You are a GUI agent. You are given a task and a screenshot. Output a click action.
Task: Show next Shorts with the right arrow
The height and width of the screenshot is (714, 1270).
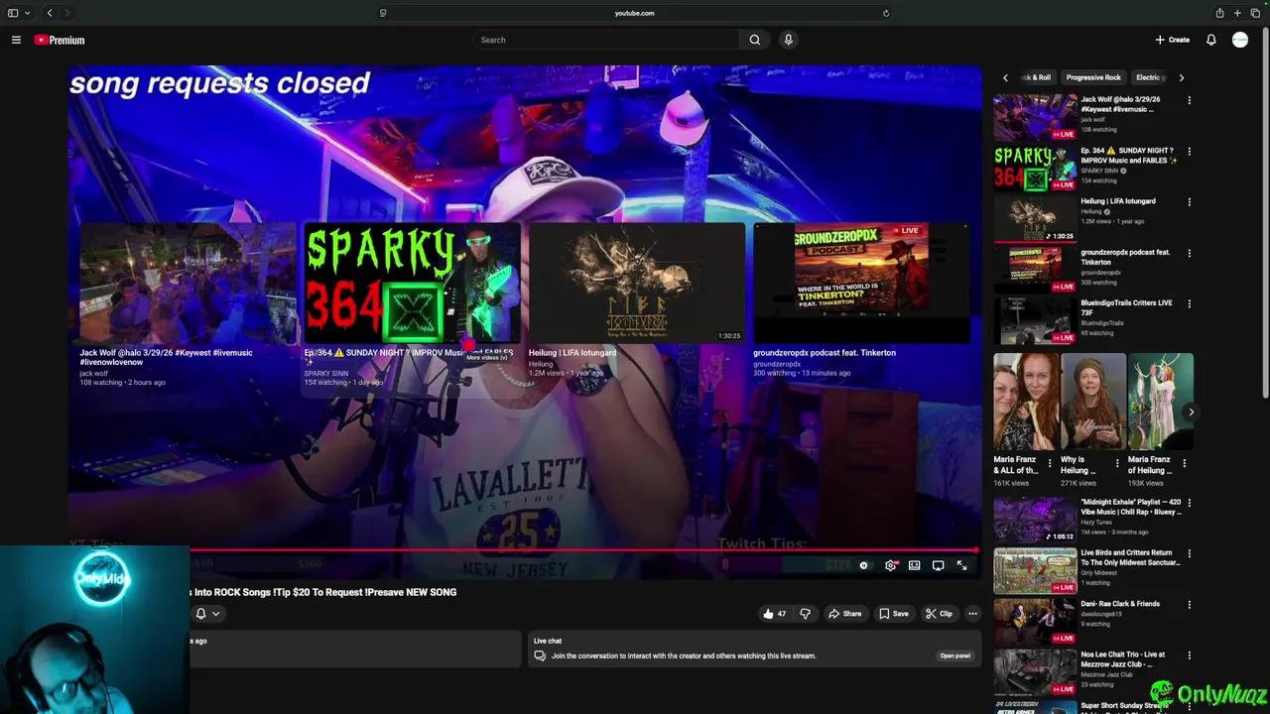pos(1191,413)
